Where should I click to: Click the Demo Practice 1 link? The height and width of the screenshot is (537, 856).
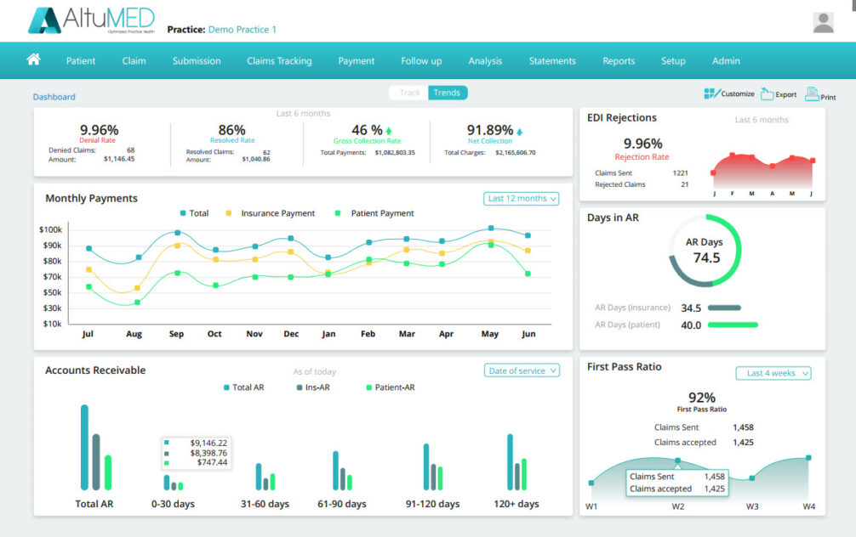pyautogui.click(x=243, y=30)
